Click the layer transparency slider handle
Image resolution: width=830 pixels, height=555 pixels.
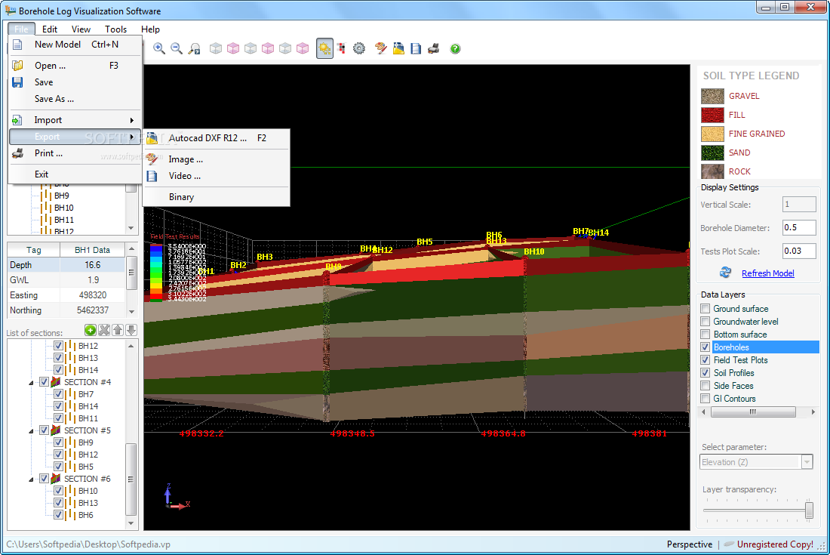(x=809, y=510)
